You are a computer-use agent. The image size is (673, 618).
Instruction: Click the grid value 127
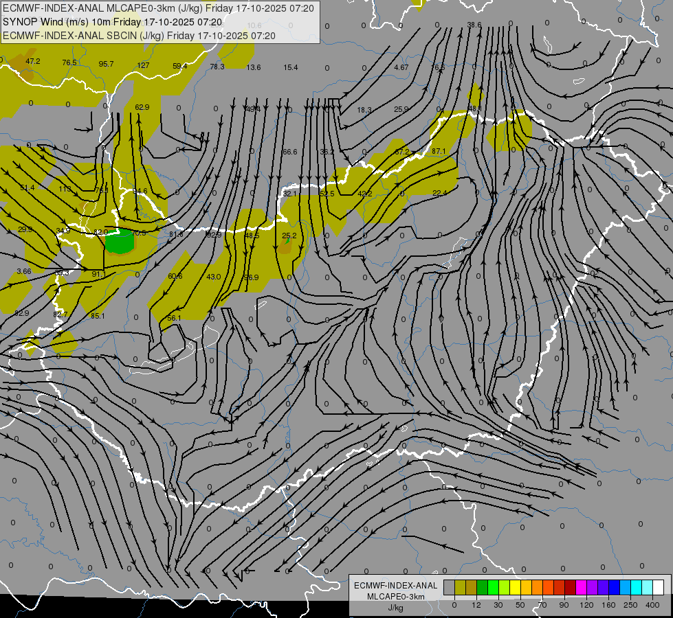[x=143, y=65]
